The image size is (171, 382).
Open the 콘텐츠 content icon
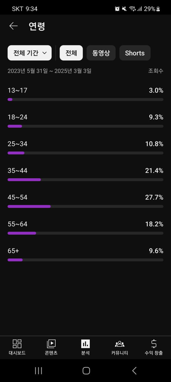point(51,344)
